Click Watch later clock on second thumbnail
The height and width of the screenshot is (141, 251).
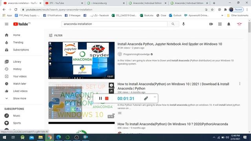(x=111, y=85)
